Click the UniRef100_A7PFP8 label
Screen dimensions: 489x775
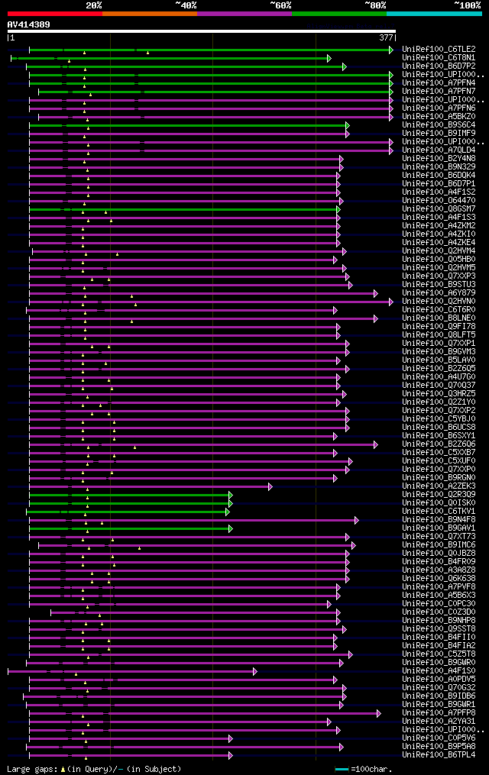439,713
